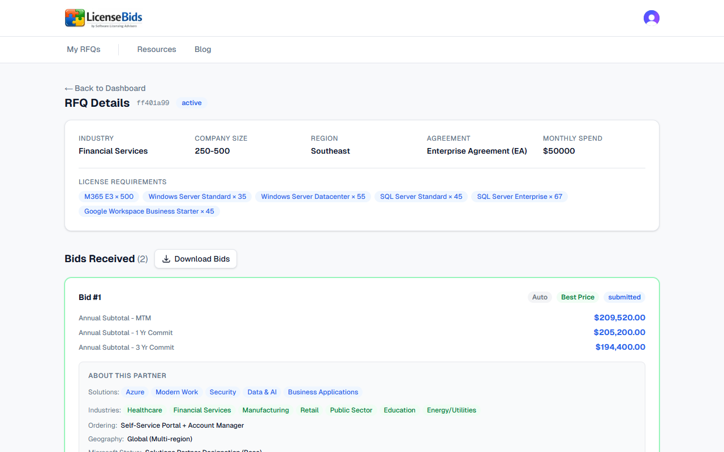Select Self-Service Portal + Account Manager text
The image size is (724, 452).
click(182, 425)
